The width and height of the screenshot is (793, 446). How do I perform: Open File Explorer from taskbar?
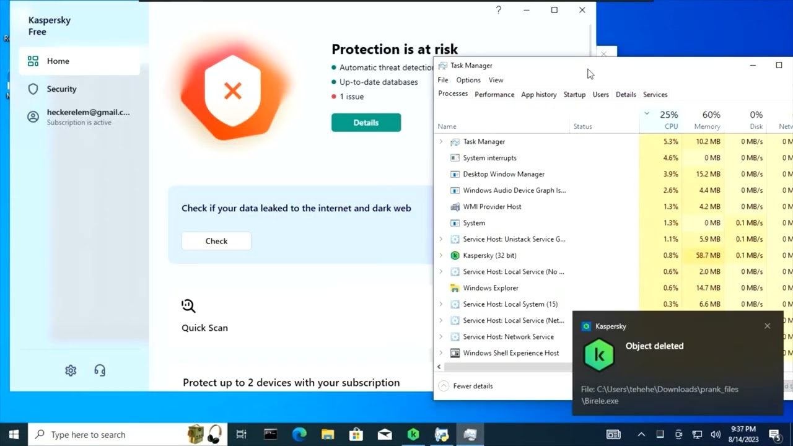(x=328, y=434)
